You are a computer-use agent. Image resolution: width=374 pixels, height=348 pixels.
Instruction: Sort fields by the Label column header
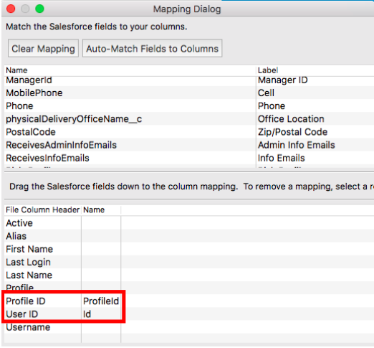(x=315, y=70)
